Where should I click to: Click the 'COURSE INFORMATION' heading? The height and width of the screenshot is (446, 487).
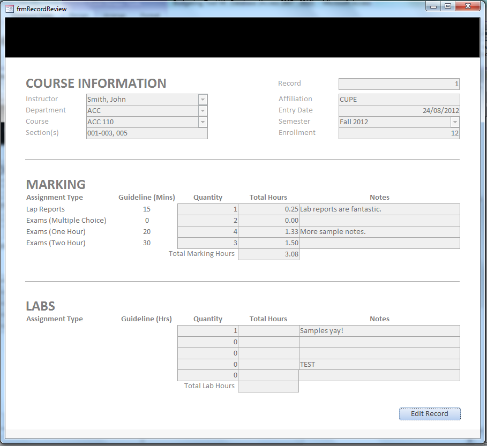click(96, 84)
